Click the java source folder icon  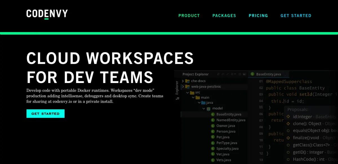203,103
